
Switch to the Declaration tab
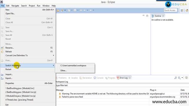click(86, 78)
